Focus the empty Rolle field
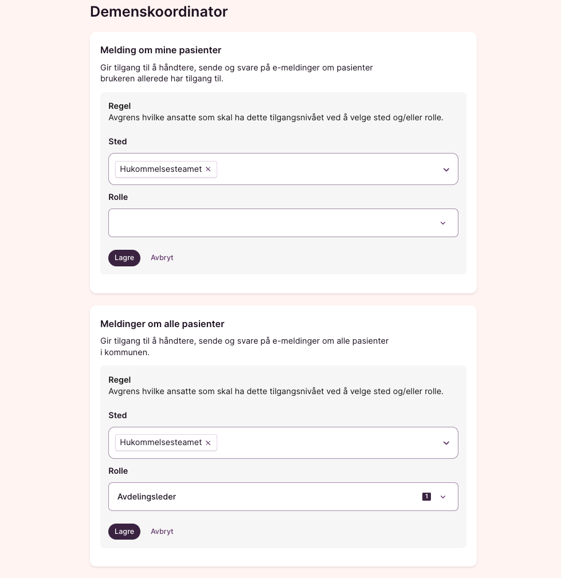This screenshot has width=561, height=578. click(x=269, y=223)
